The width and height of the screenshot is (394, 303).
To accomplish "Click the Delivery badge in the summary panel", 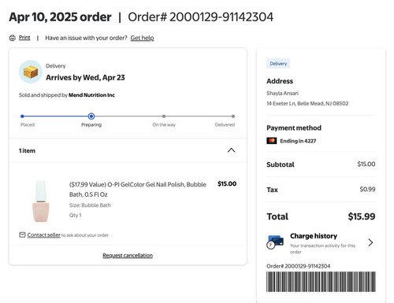I will point(278,64).
